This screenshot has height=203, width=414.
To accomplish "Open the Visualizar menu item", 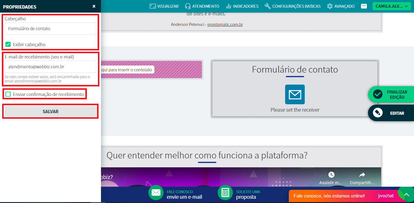I will (164, 6).
